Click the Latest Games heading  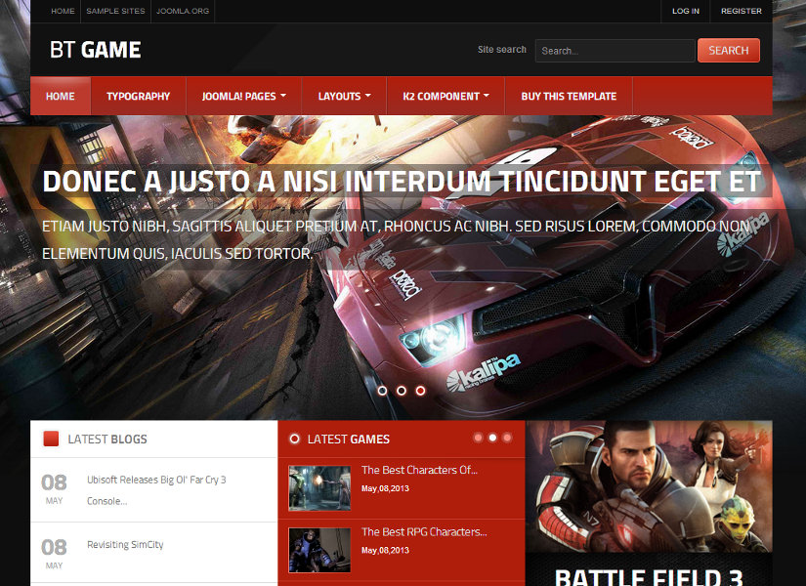pos(349,439)
